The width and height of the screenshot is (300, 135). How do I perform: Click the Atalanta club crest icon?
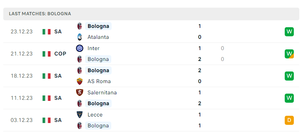pos(79,37)
